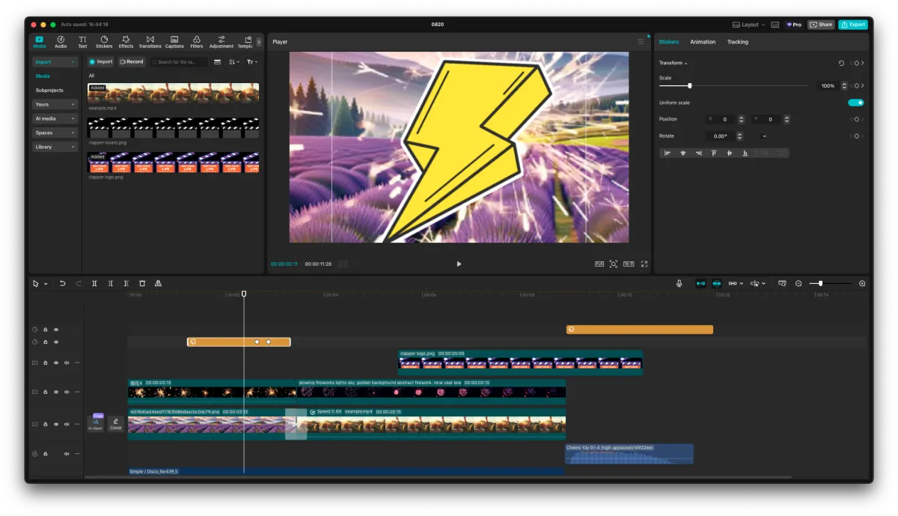898x516 pixels.
Task: Hide the clapper logo track
Action: 56,362
